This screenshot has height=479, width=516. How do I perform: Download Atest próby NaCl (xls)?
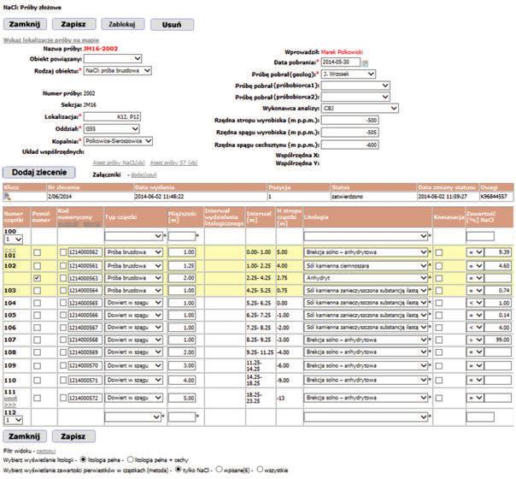click(119, 163)
